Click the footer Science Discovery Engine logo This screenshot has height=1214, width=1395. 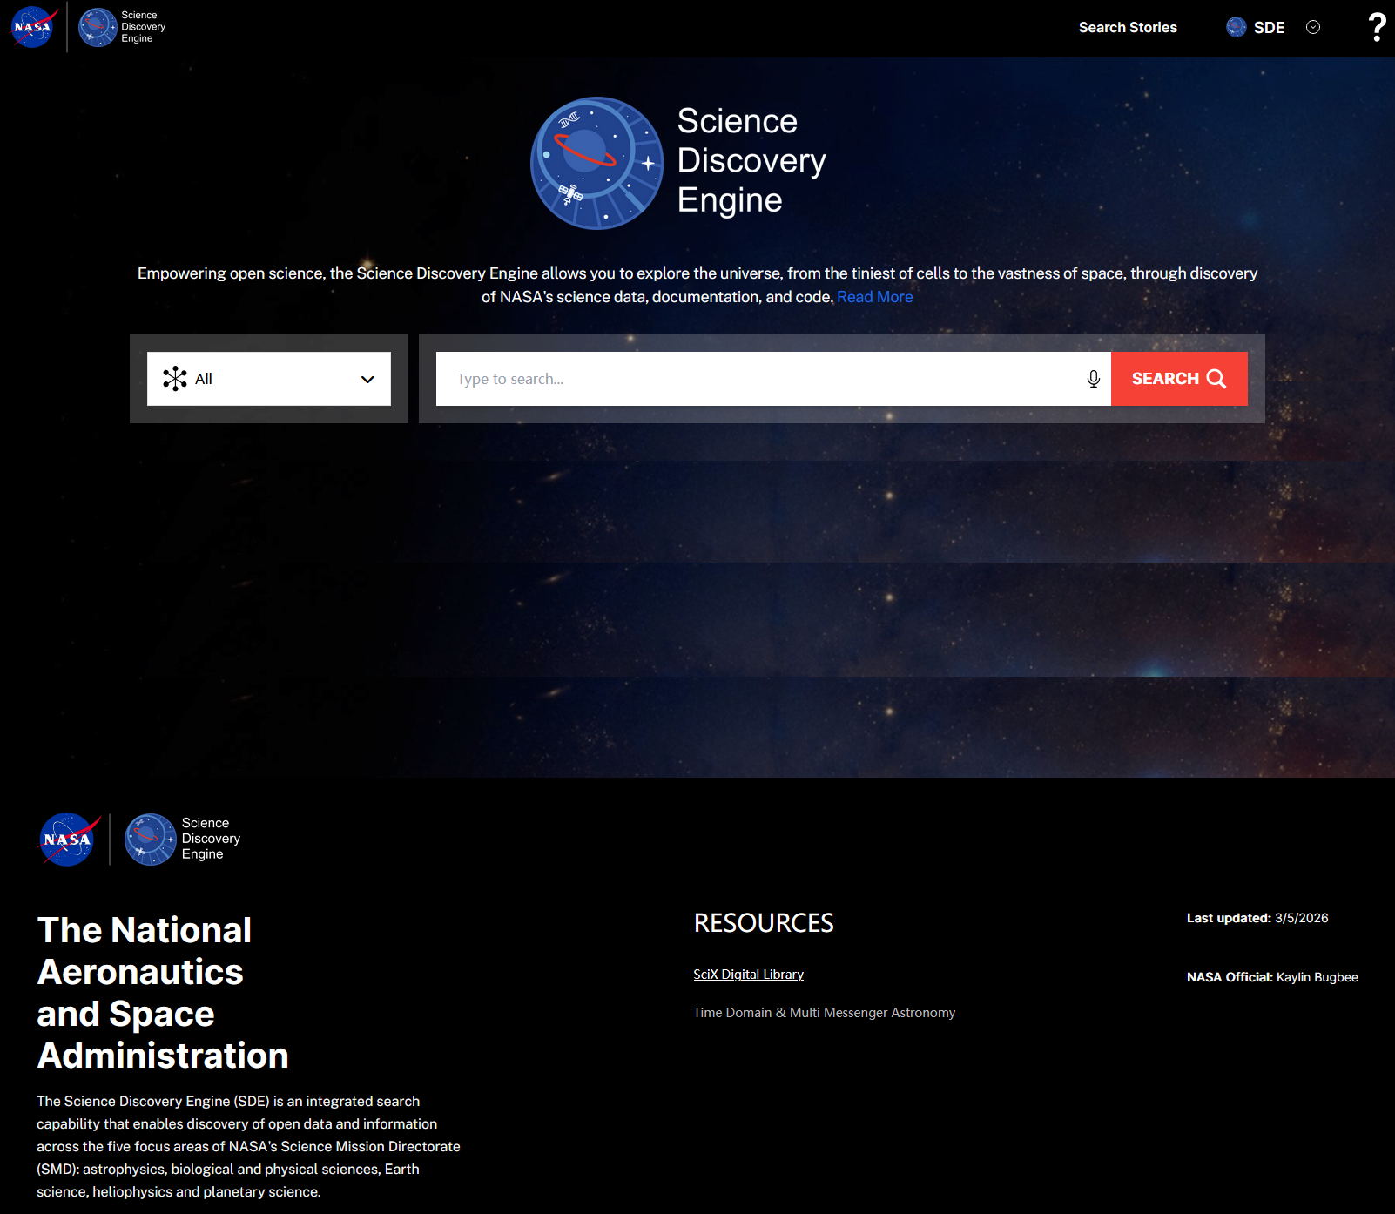[x=183, y=840]
